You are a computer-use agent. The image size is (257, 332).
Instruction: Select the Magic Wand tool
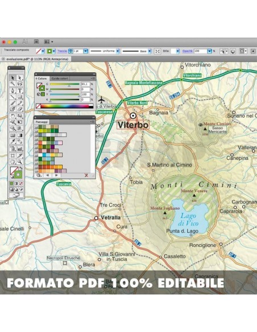click(x=13, y=84)
